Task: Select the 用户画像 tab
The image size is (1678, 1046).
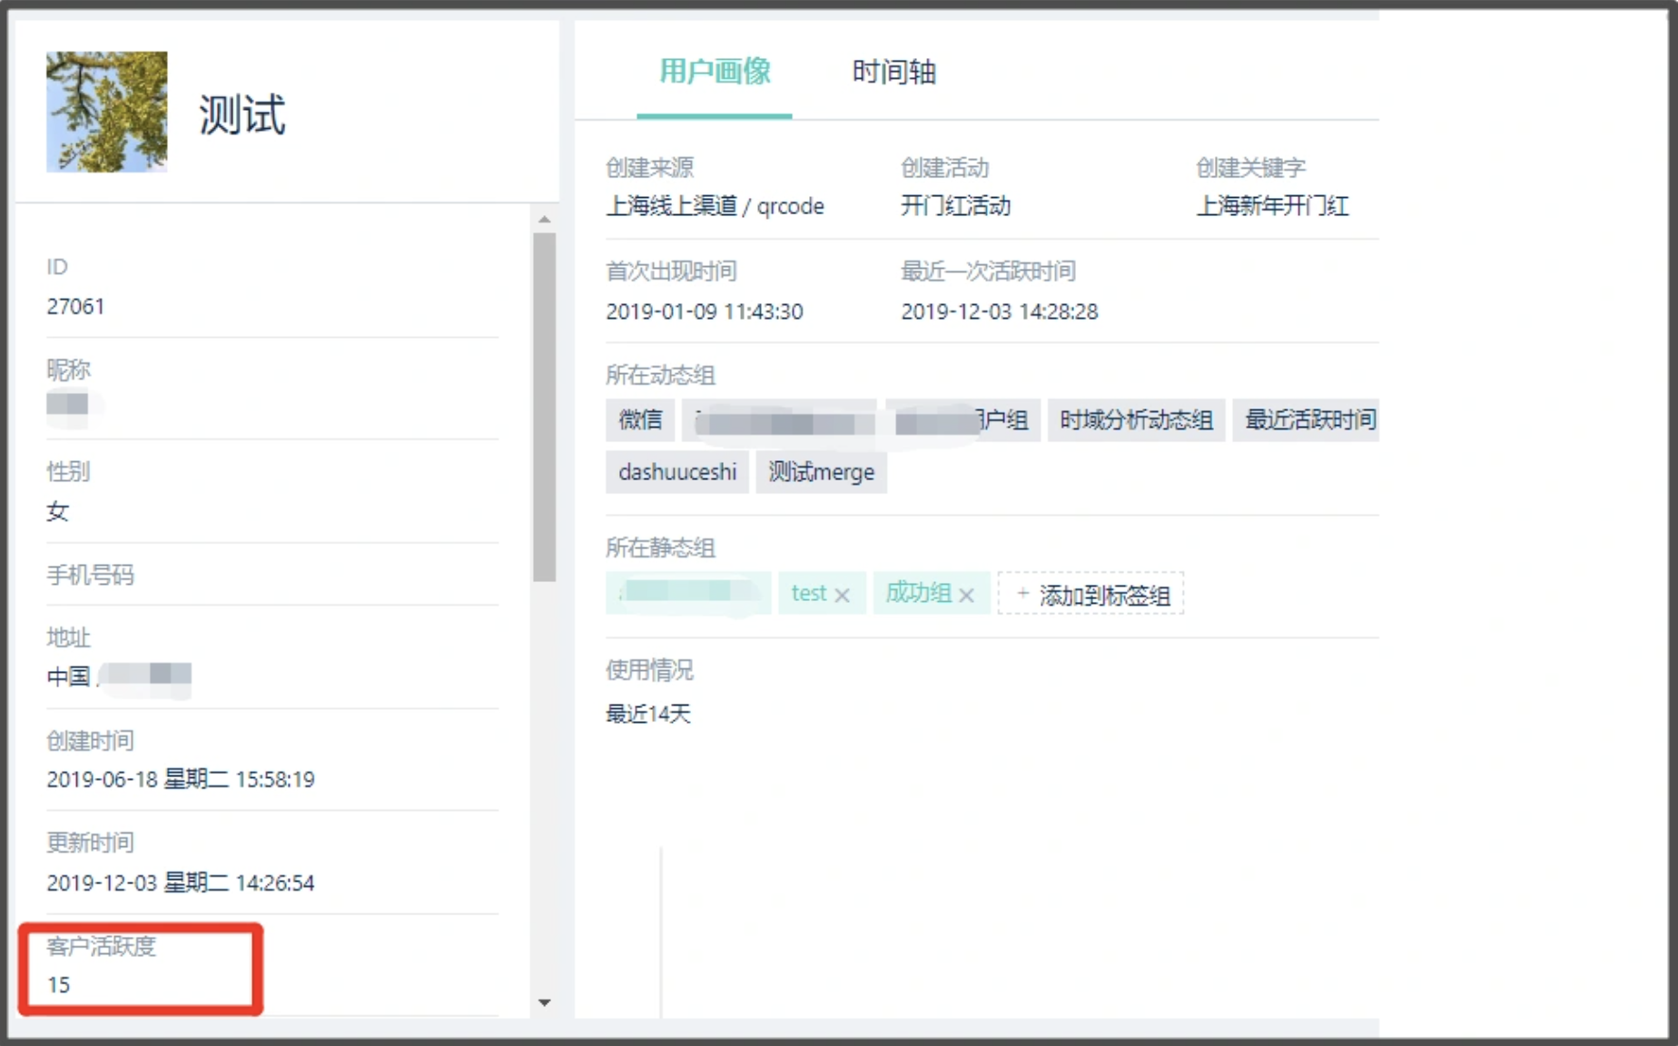Action: [x=715, y=72]
